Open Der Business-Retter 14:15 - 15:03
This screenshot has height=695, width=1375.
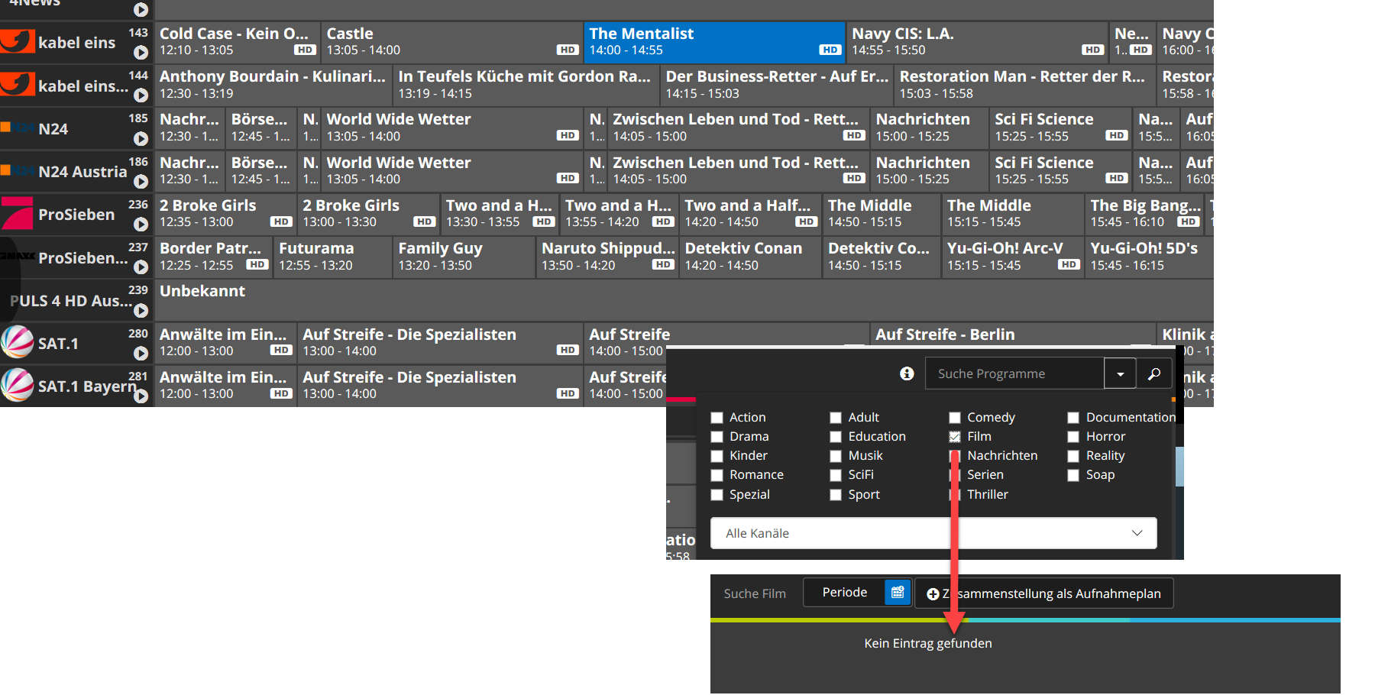tap(777, 85)
